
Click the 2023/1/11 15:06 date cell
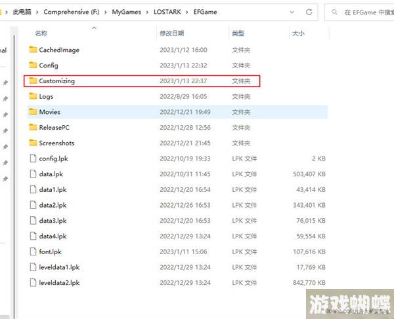pos(183,252)
